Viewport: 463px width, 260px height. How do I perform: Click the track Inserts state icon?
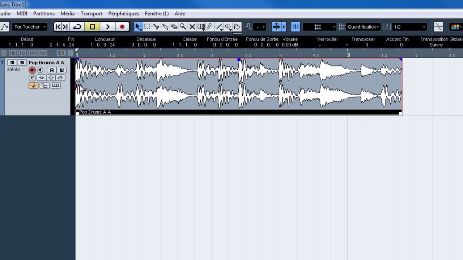pos(42,78)
